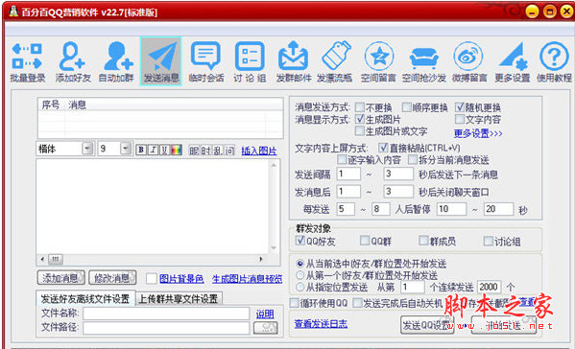
Task: Check the 文字内容 checkbox
Action: coord(460,119)
